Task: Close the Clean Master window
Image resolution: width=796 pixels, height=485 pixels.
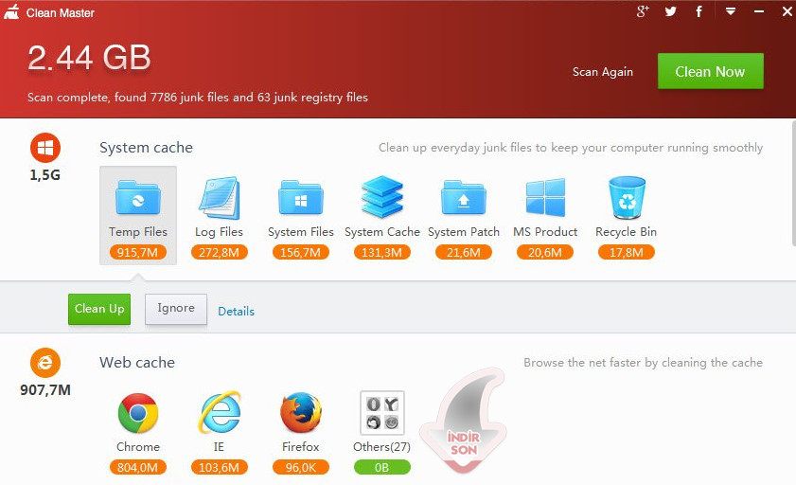Action: click(x=787, y=11)
